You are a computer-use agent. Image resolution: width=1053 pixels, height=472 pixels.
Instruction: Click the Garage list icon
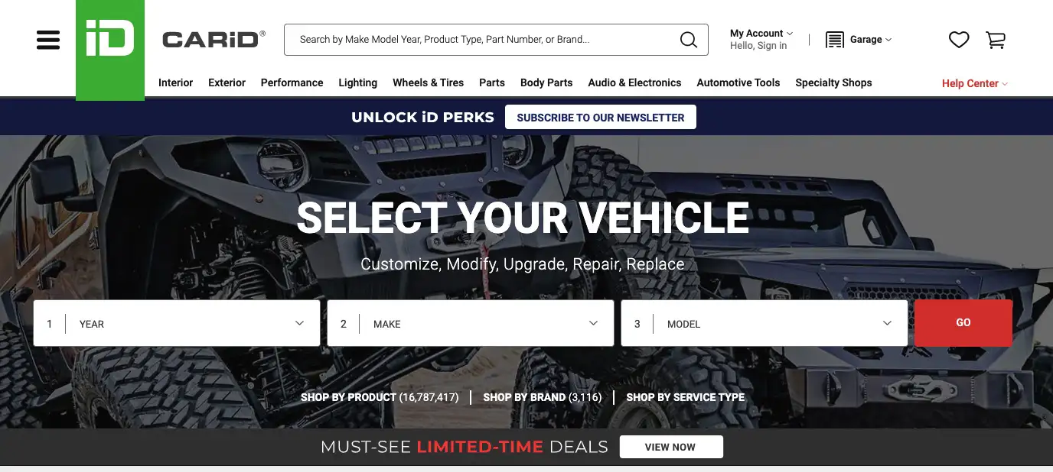835,40
